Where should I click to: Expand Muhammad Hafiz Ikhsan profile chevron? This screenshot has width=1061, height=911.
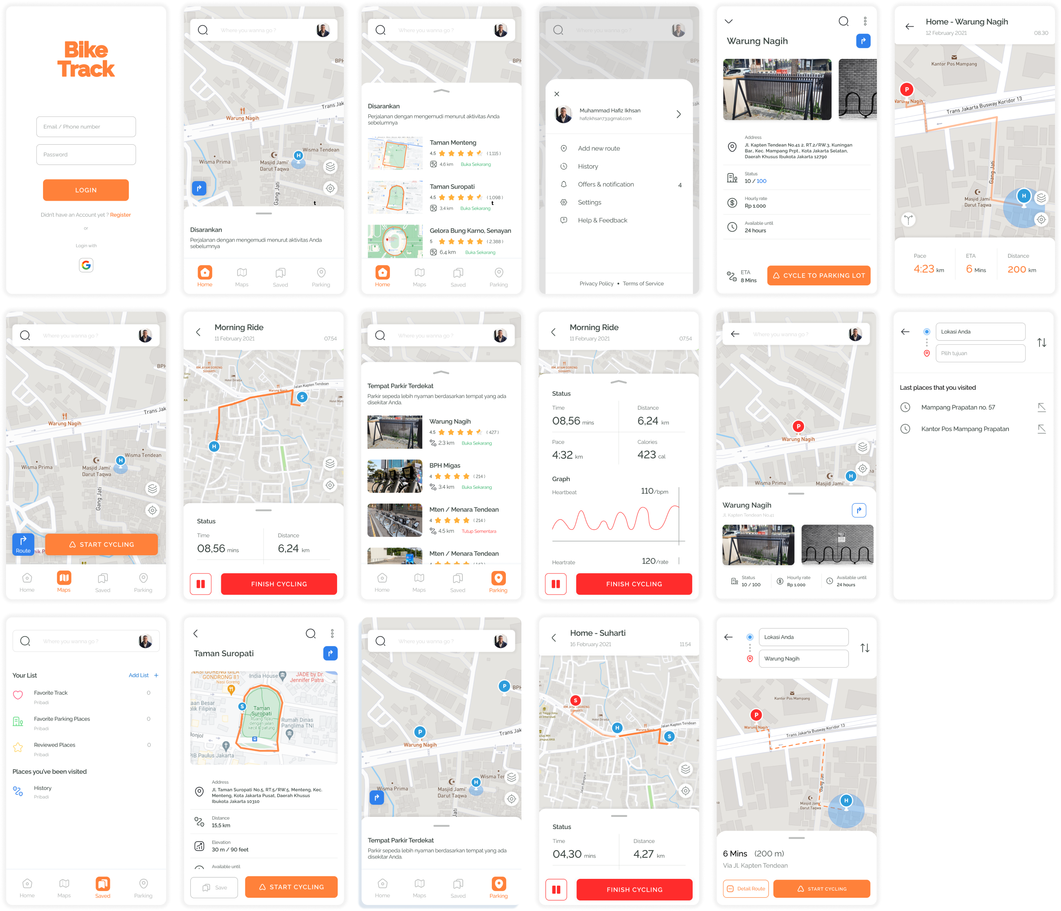(x=679, y=114)
